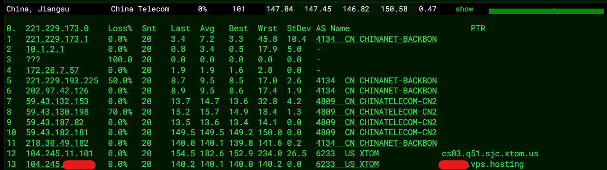Viewport: 607px width, 170px height.
Task: Open hop 5 IP 221.229.193.225
Action: click(x=62, y=80)
